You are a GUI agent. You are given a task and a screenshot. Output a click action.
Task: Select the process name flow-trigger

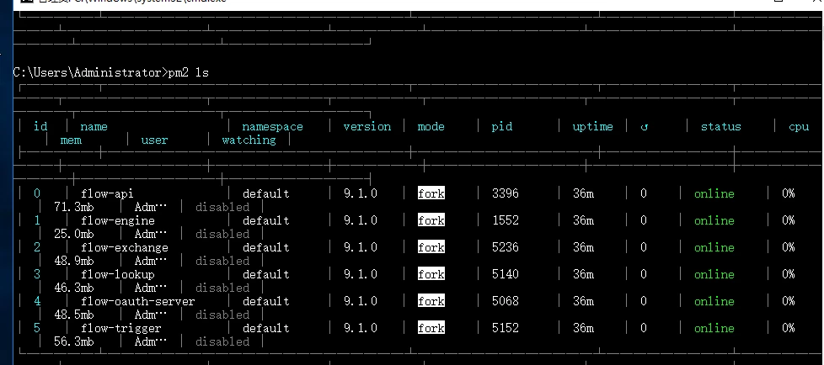[x=120, y=328]
